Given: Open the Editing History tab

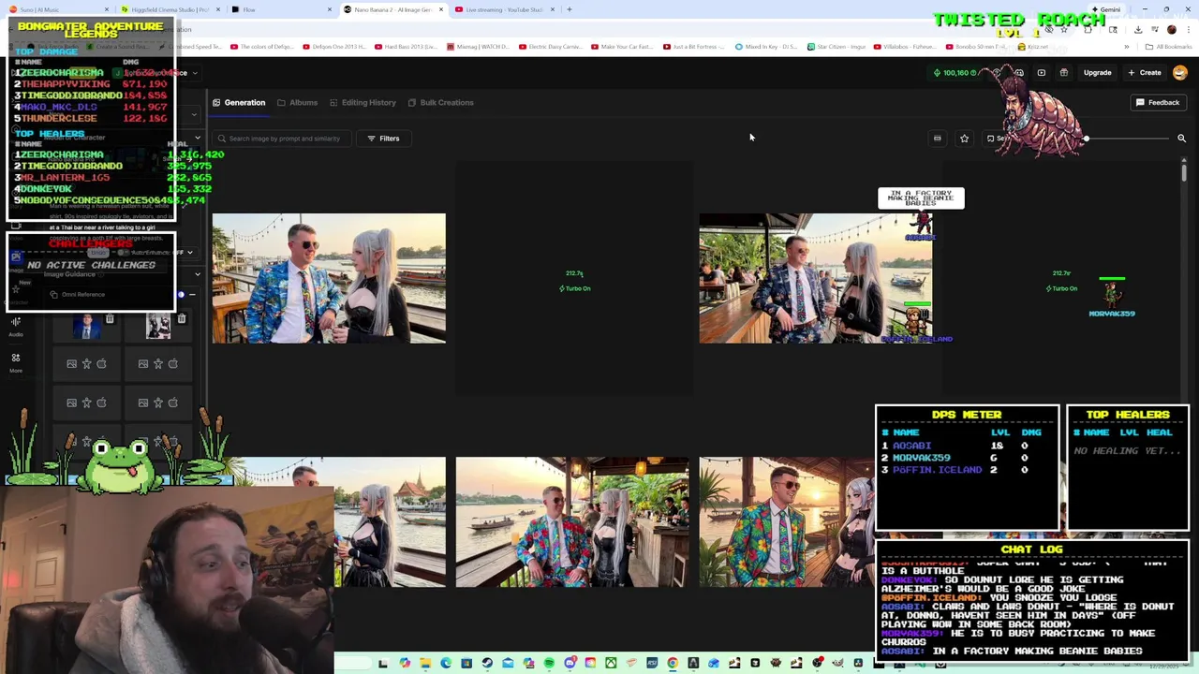Looking at the screenshot, I should pos(363,102).
